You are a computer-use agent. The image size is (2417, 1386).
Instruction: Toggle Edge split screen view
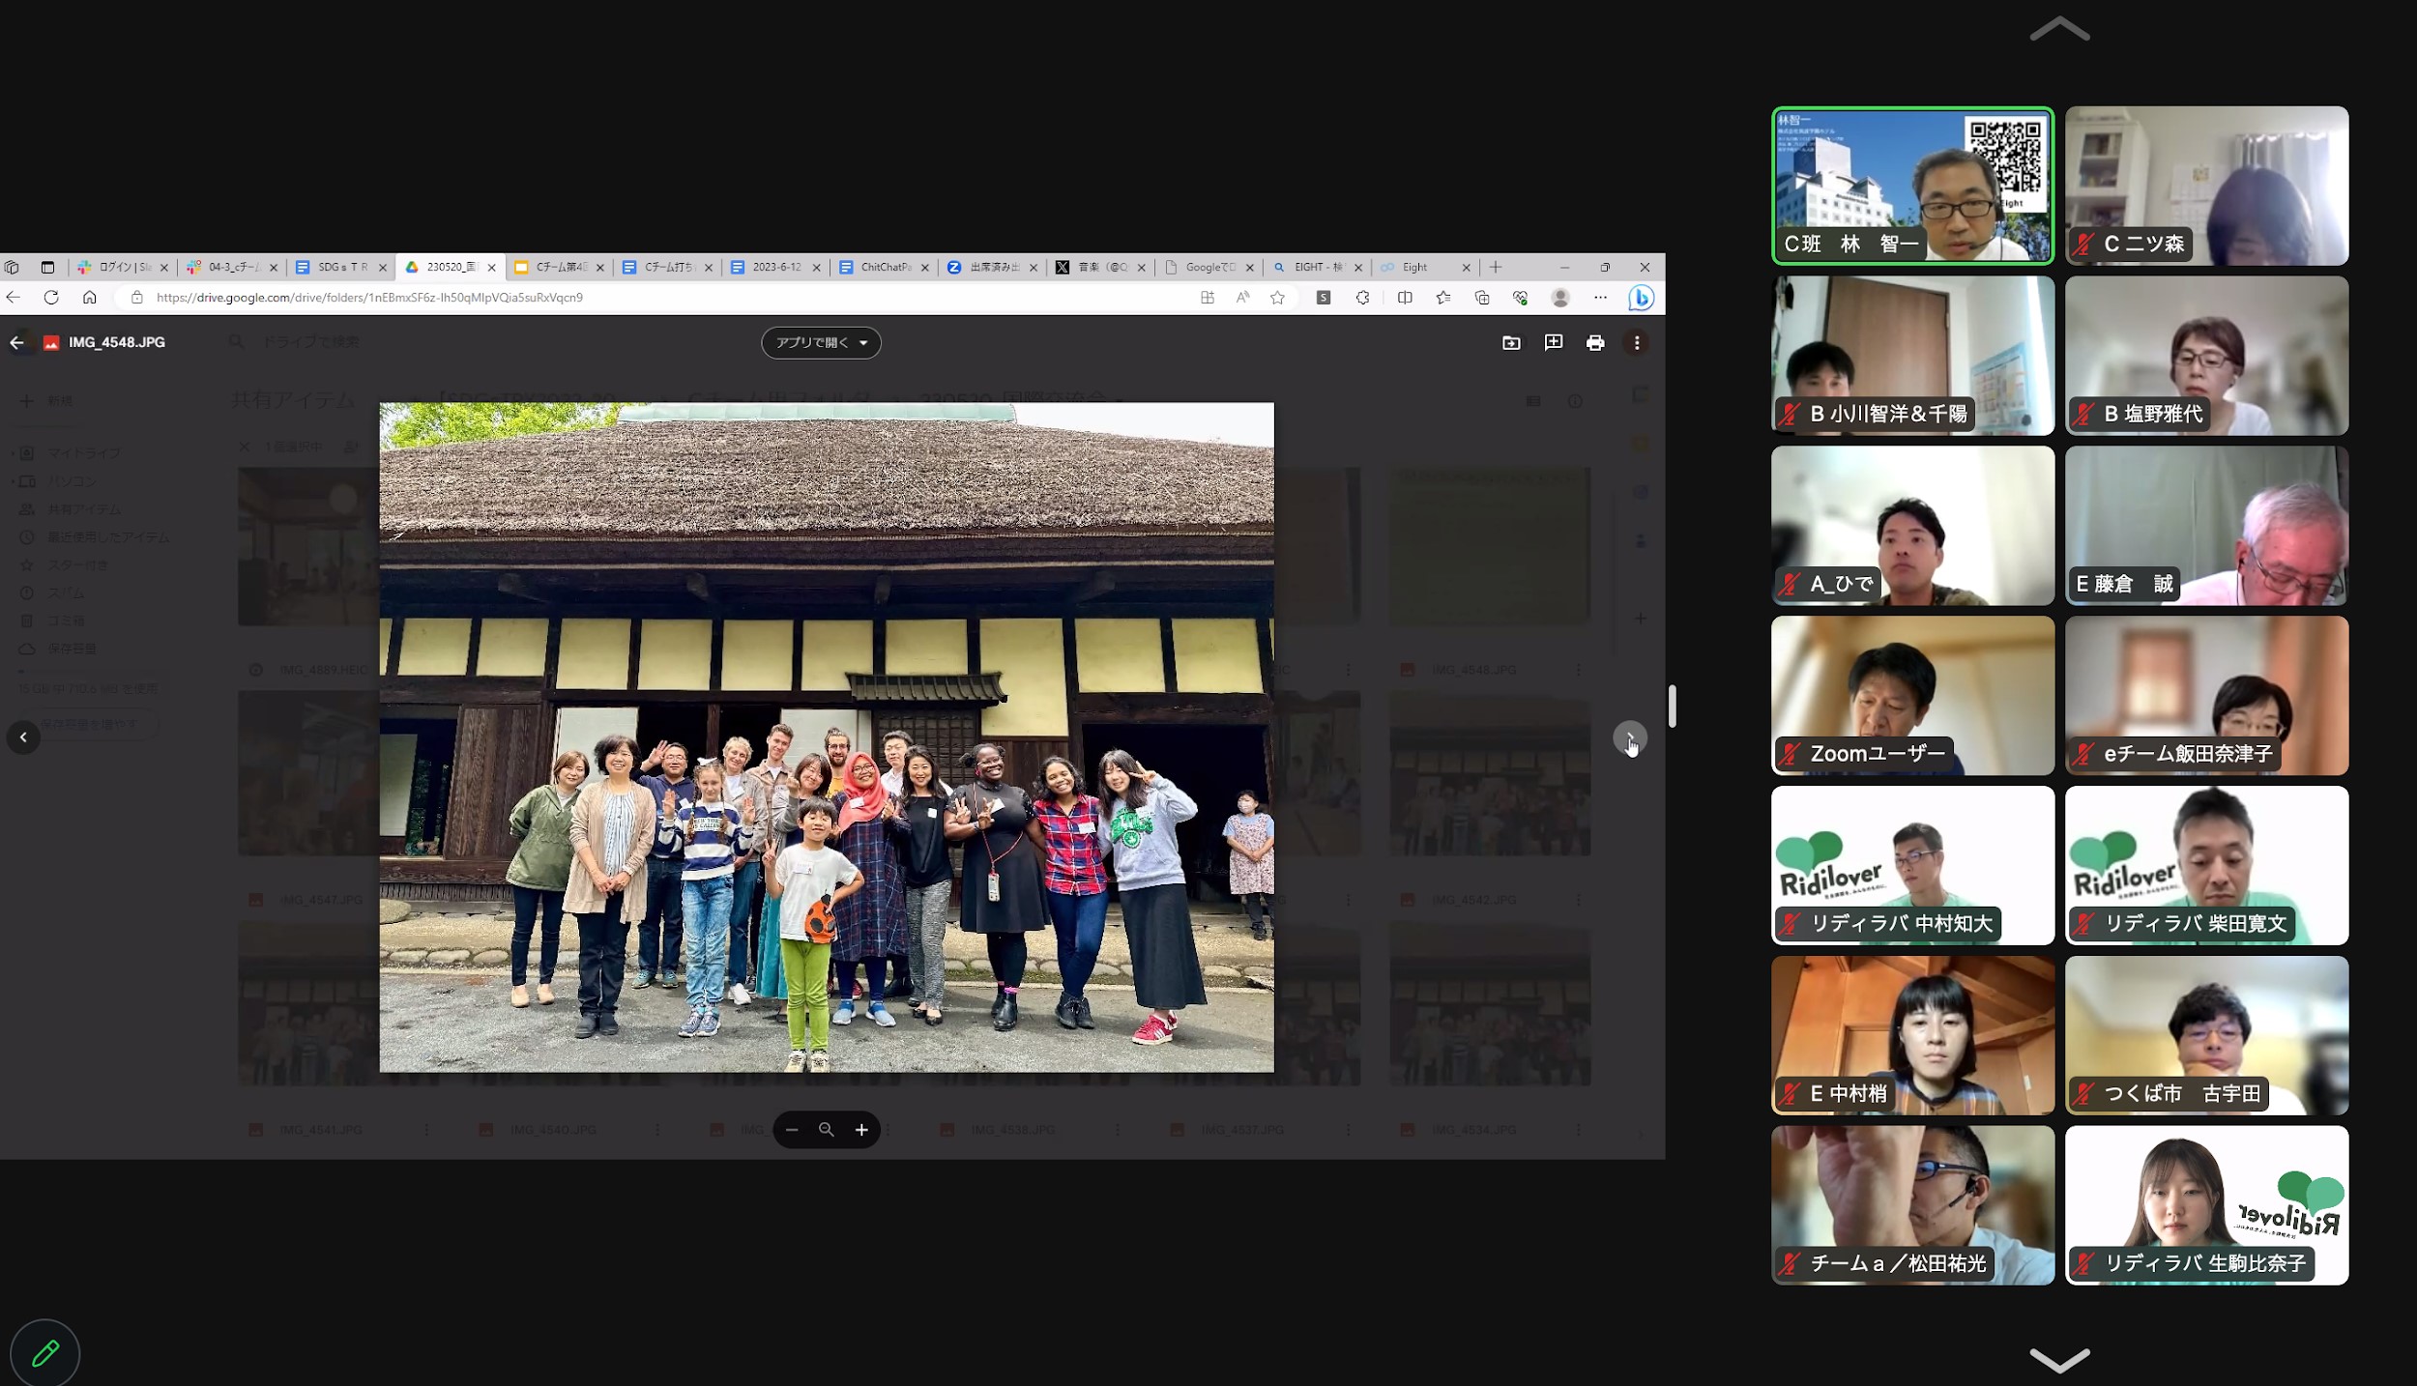pyautogui.click(x=1405, y=298)
